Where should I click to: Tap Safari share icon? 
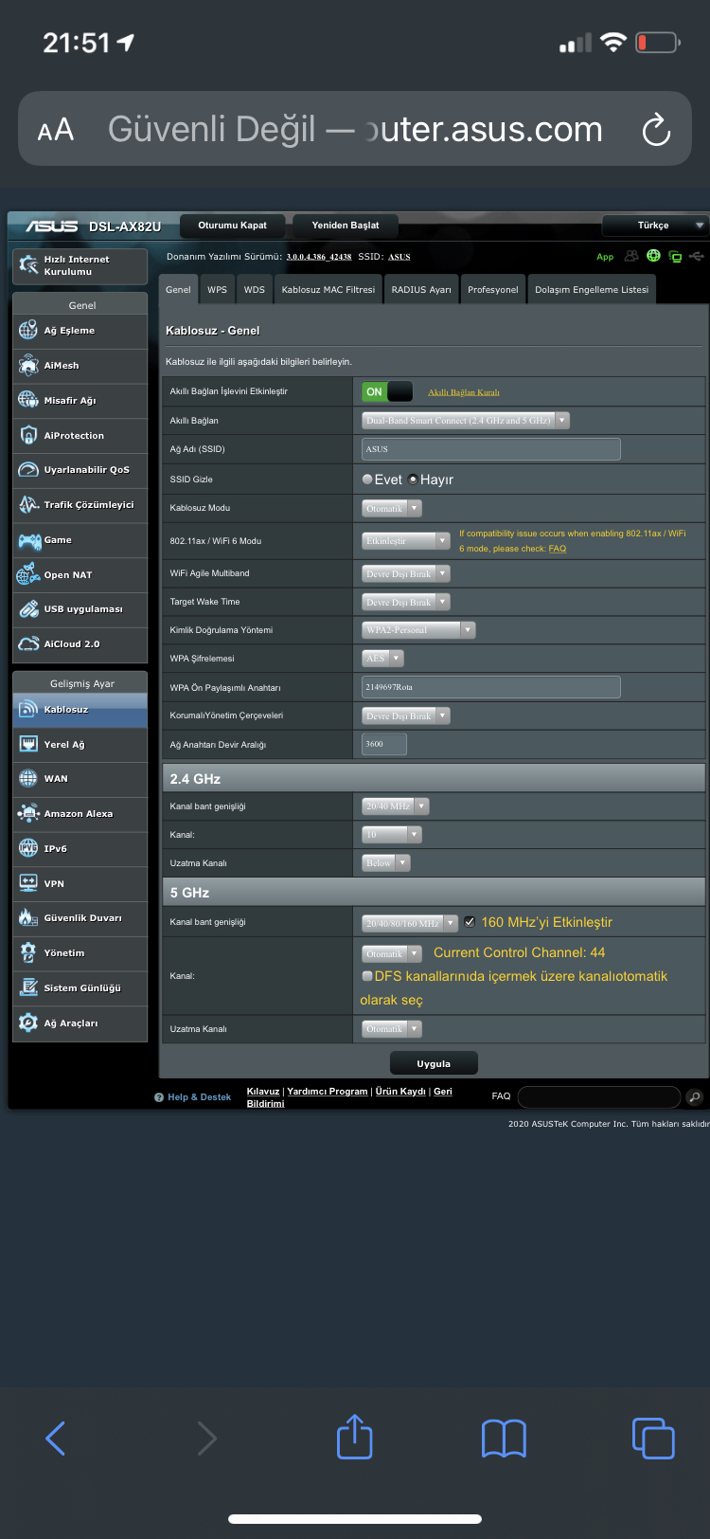pos(355,1436)
